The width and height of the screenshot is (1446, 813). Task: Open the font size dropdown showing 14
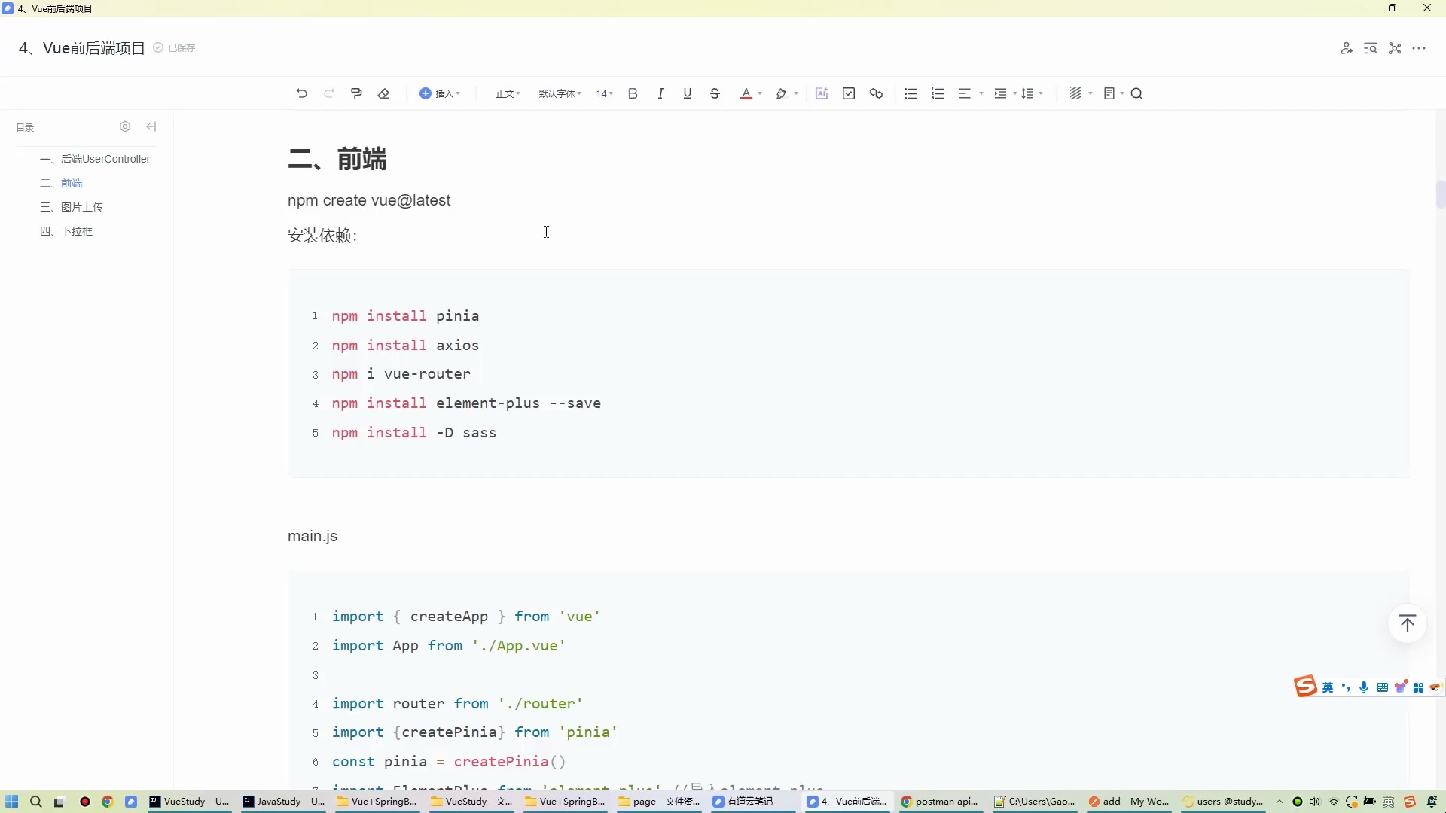click(x=603, y=93)
